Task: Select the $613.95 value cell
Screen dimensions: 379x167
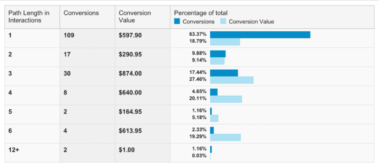Action: click(130, 131)
